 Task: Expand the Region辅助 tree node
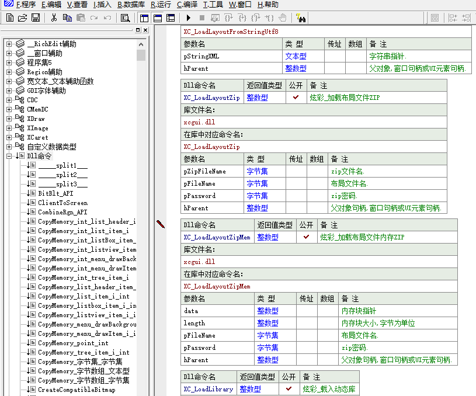(9, 72)
